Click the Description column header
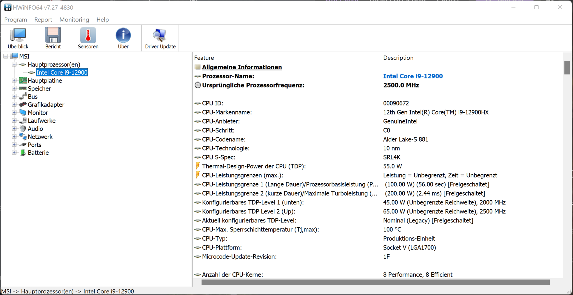The width and height of the screenshot is (573, 295). (x=398, y=58)
